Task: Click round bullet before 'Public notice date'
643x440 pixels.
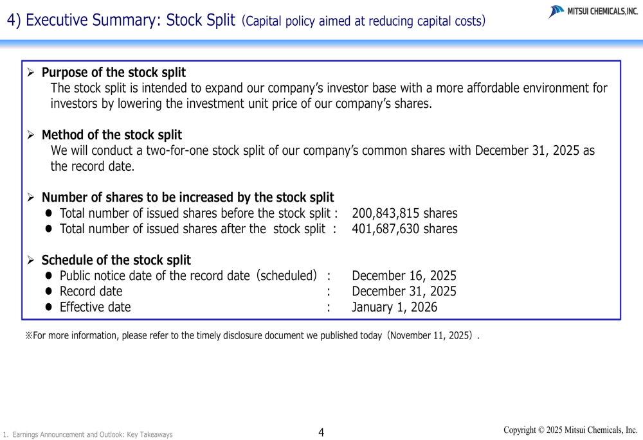Action: (50, 276)
